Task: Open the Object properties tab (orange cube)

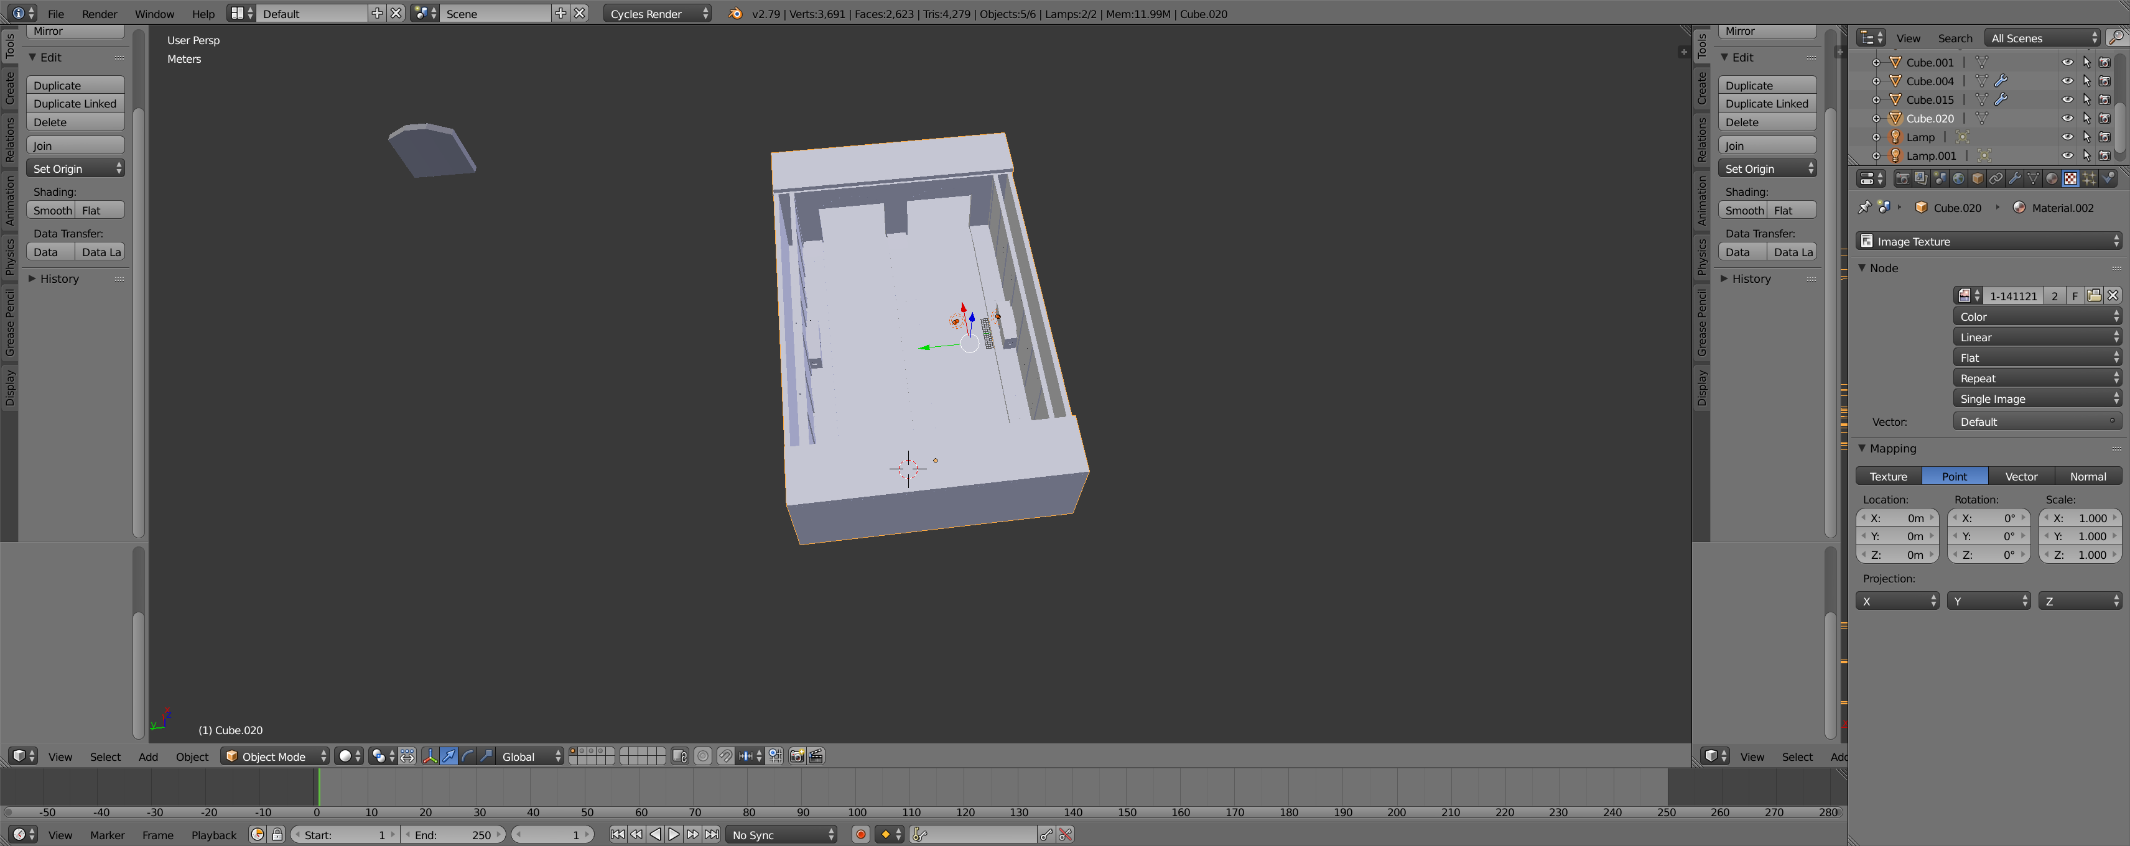Action: [1977, 178]
